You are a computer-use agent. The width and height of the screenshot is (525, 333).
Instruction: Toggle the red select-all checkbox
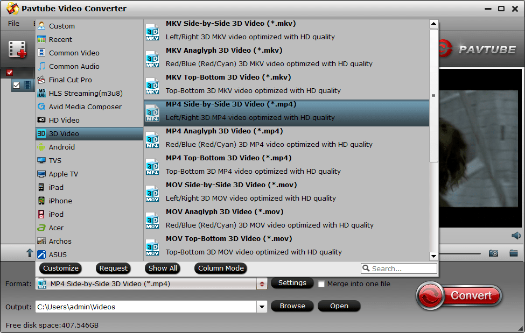pyautogui.click(x=9, y=72)
